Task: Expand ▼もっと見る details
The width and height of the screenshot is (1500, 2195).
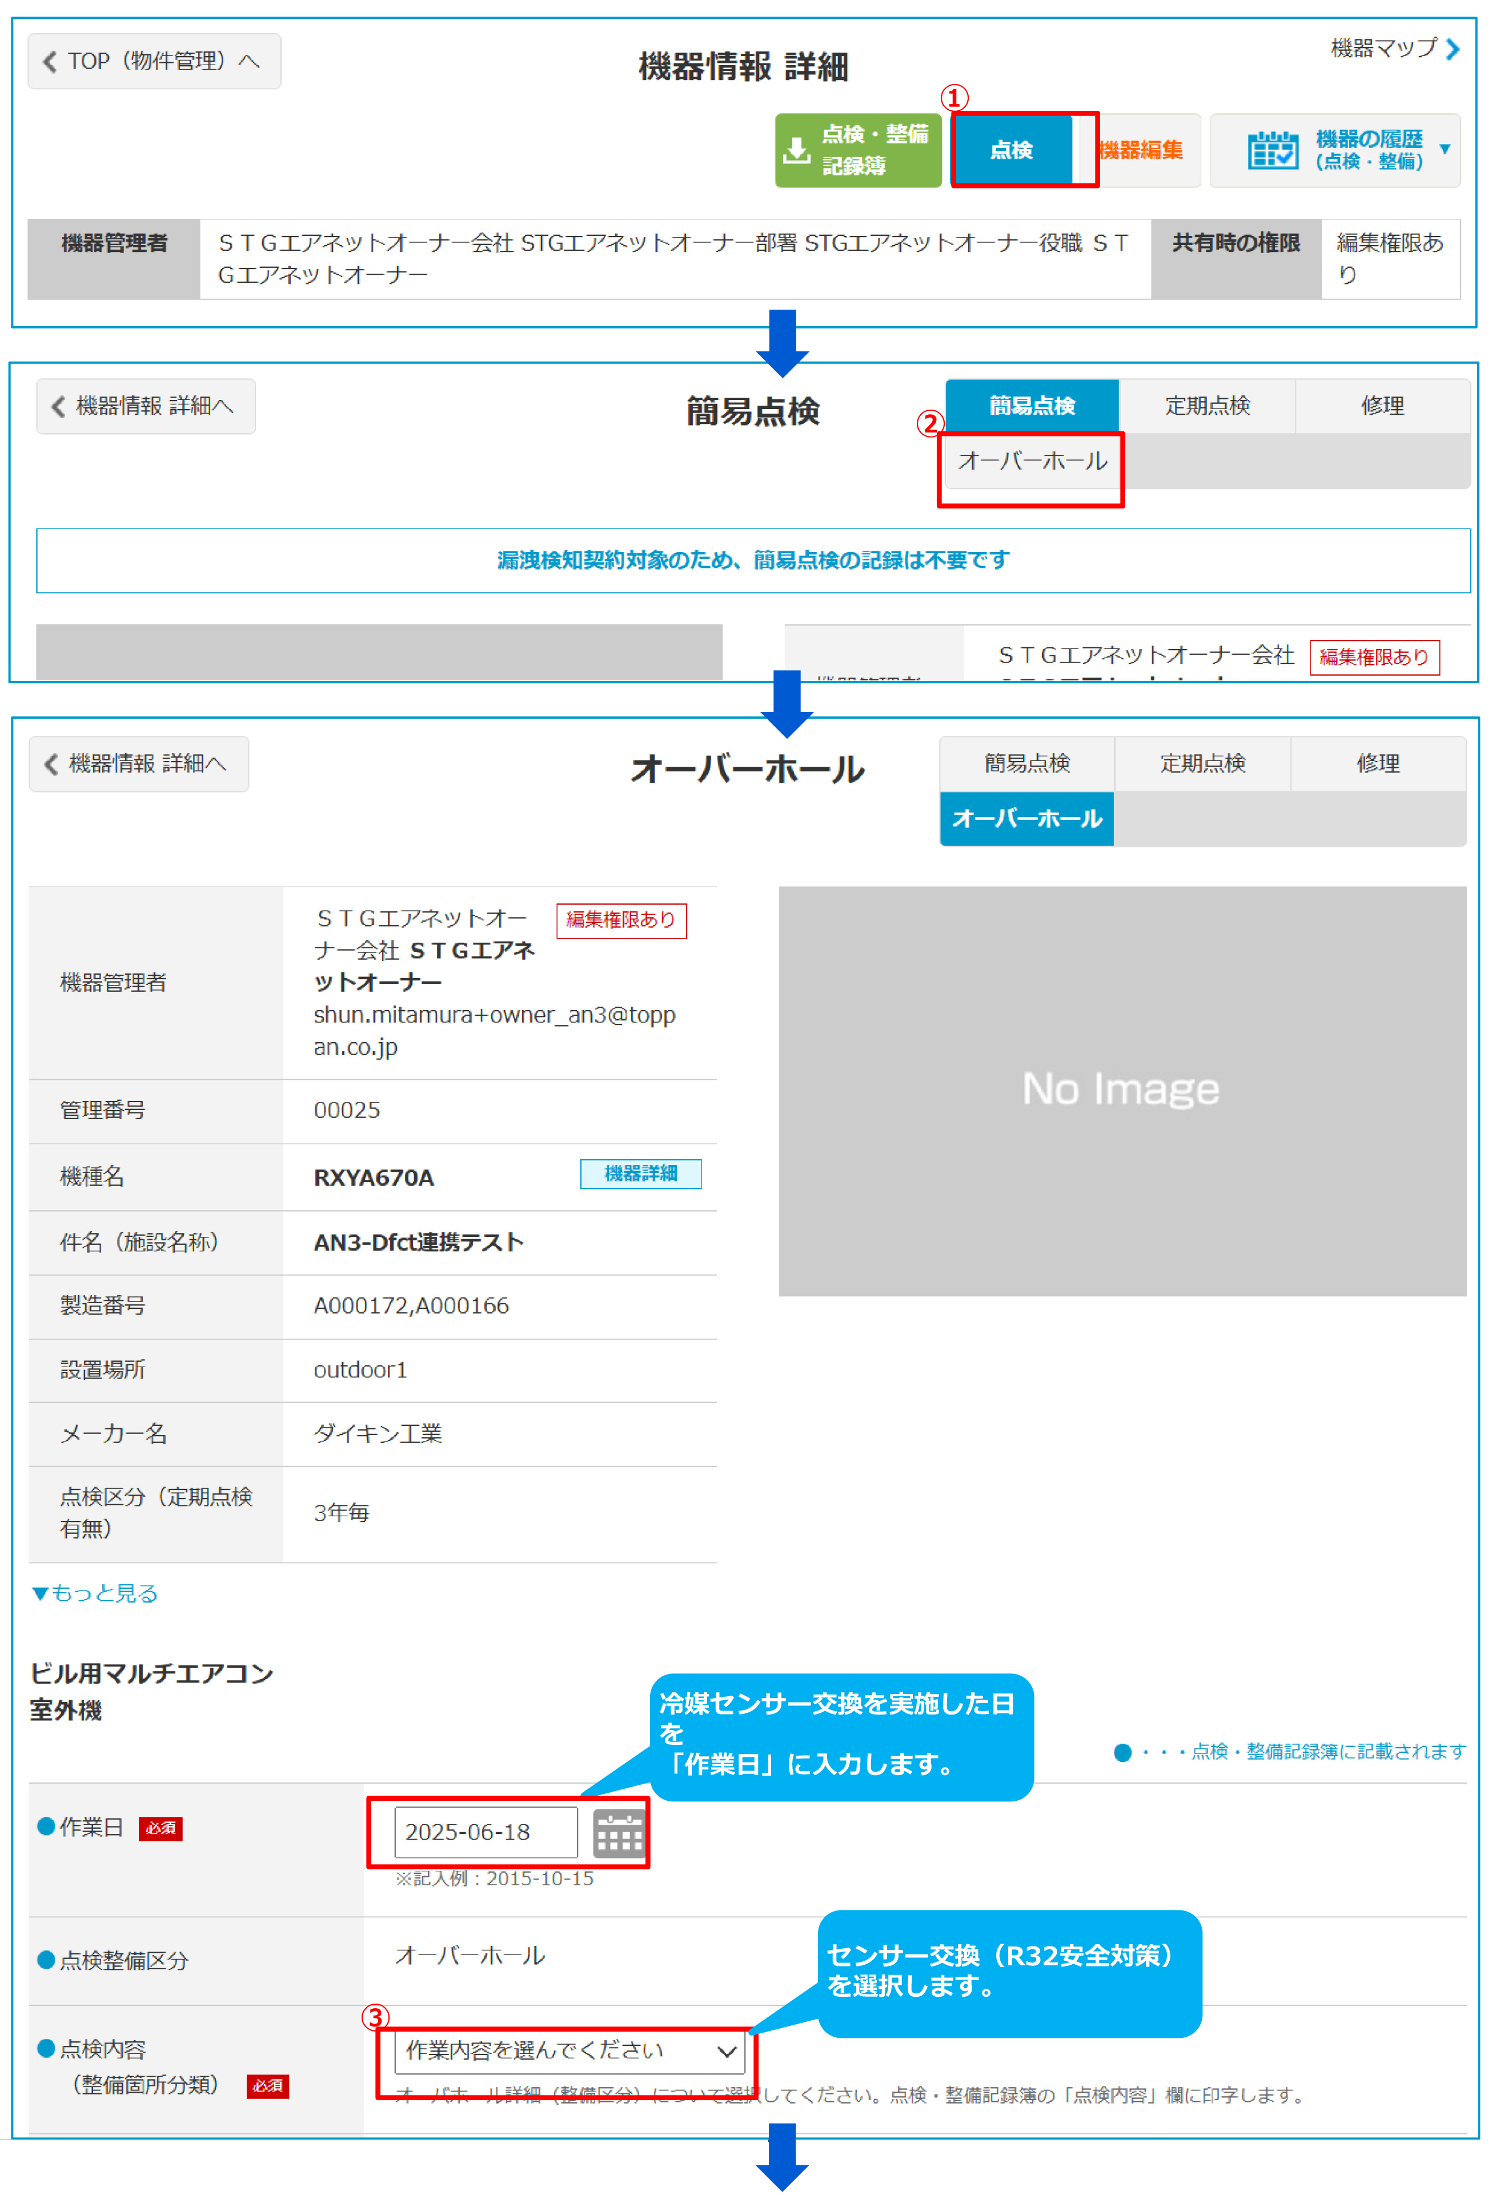Action: (x=95, y=1595)
